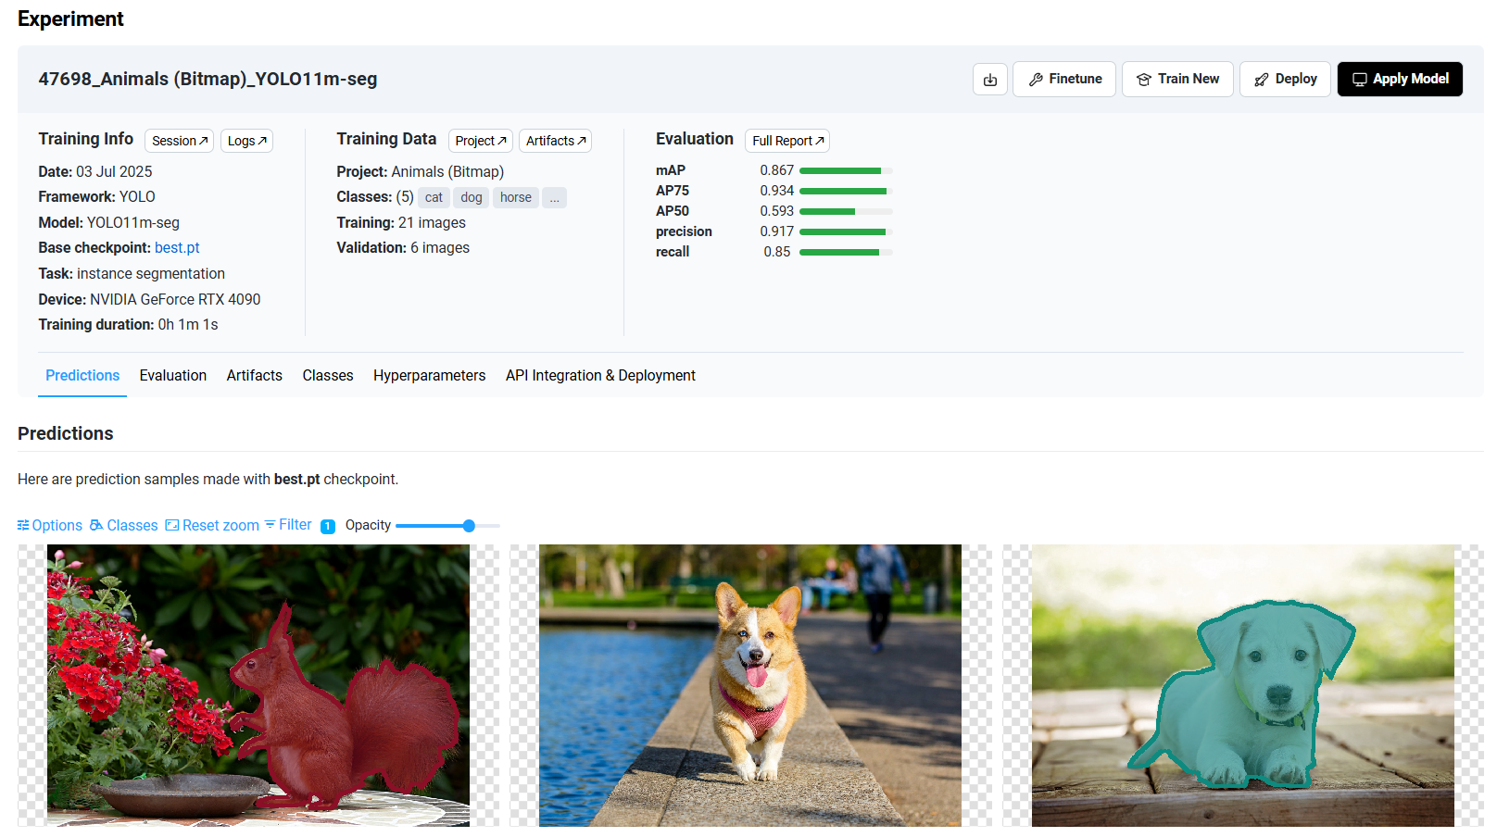Open the API Integration & Deployment tab
Screen dimensions: 1497x837
coord(600,376)
